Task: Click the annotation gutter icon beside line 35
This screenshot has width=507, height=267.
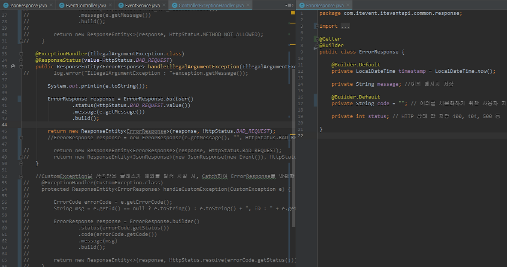Action: [13, 66]
